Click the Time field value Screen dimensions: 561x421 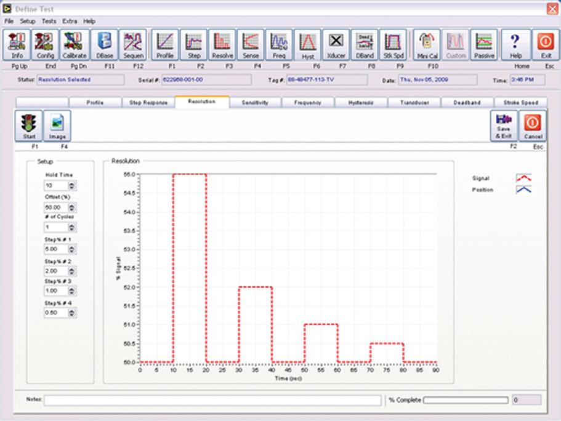point(528,80)
